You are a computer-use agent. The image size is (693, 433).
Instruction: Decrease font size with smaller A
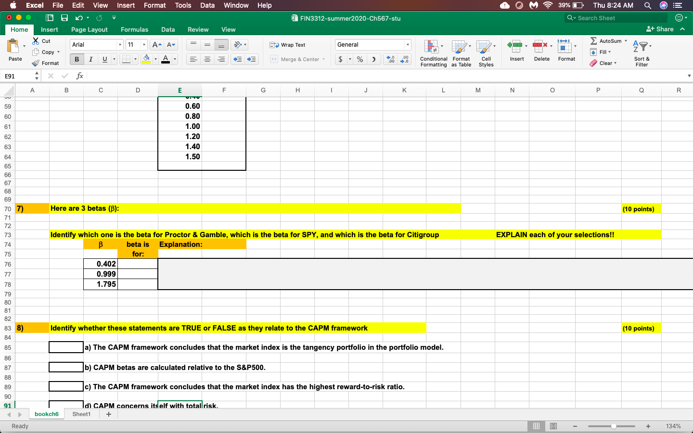(171, 45)
